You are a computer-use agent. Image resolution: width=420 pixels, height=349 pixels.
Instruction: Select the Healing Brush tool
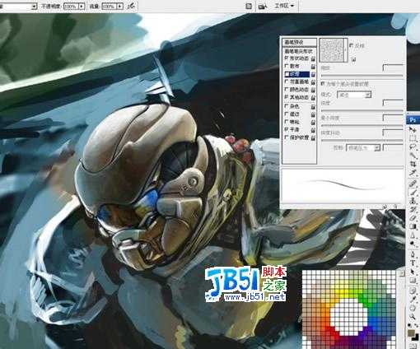point(413,184)
